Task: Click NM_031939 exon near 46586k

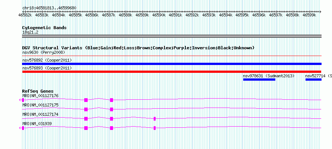Action: [86, 128]
